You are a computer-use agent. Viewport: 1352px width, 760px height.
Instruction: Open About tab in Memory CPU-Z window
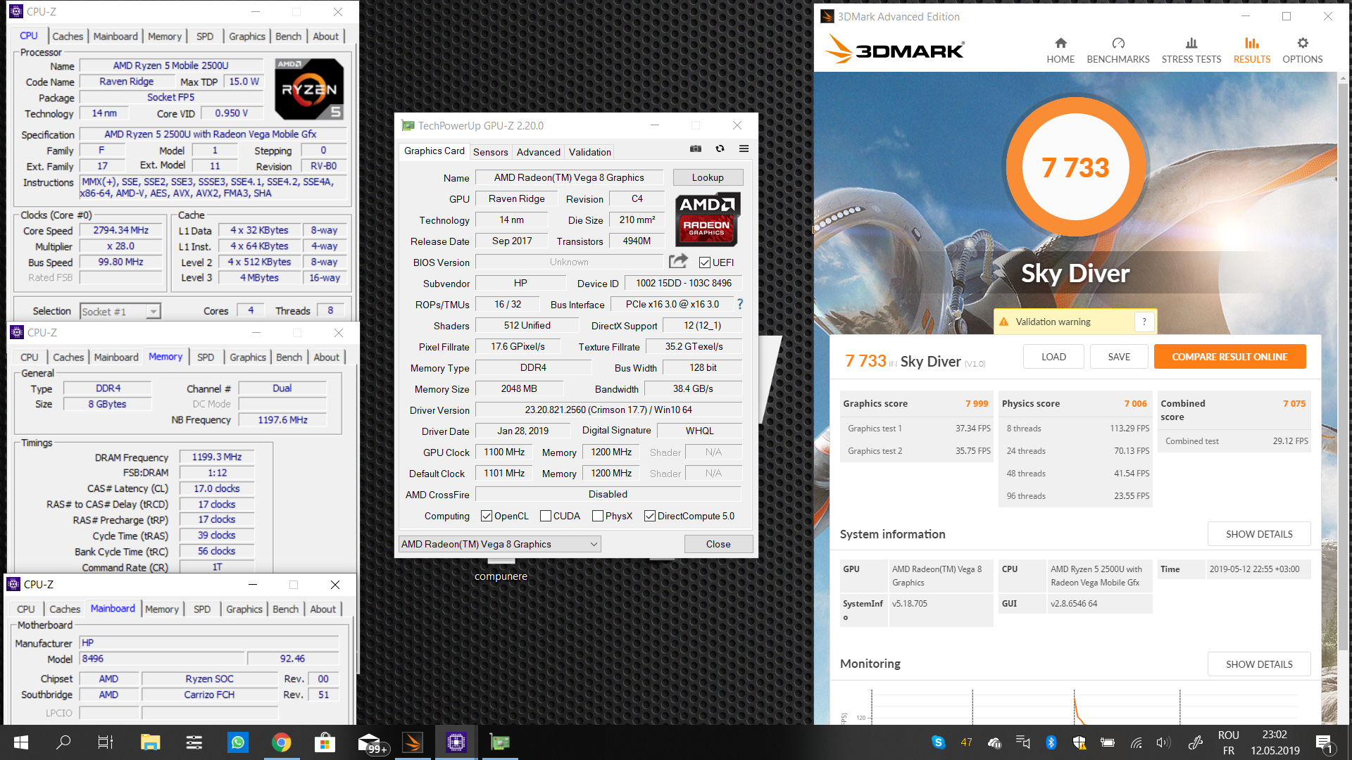click(x=327, y=357)
